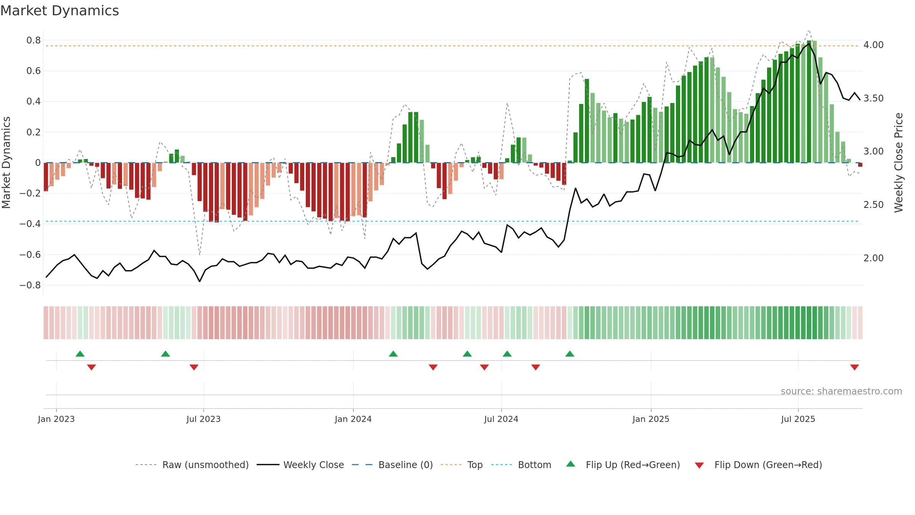The width and height of the screenshot is (915, 515).
Task: Click the earliest green flip-up triangle in early 2023
Action: click(x=80, y=354)
